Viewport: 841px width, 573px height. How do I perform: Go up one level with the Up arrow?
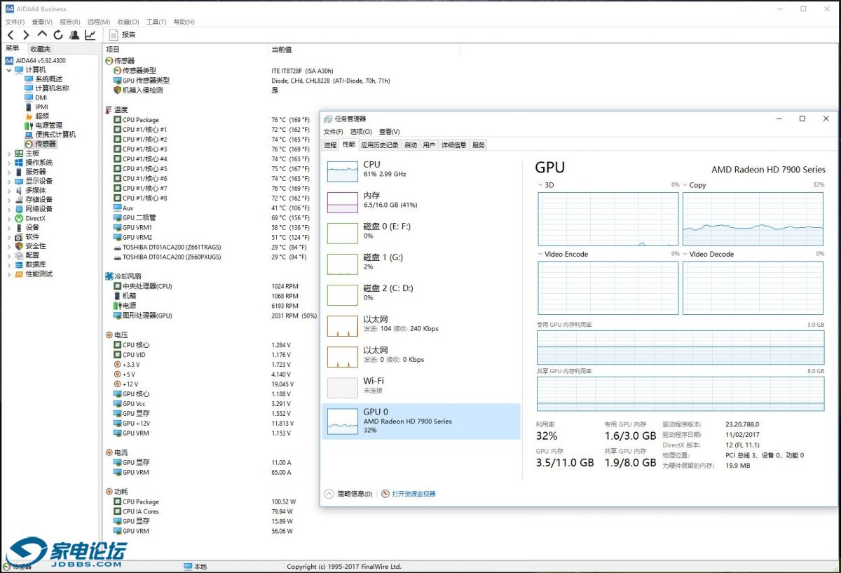pos(42,35)
